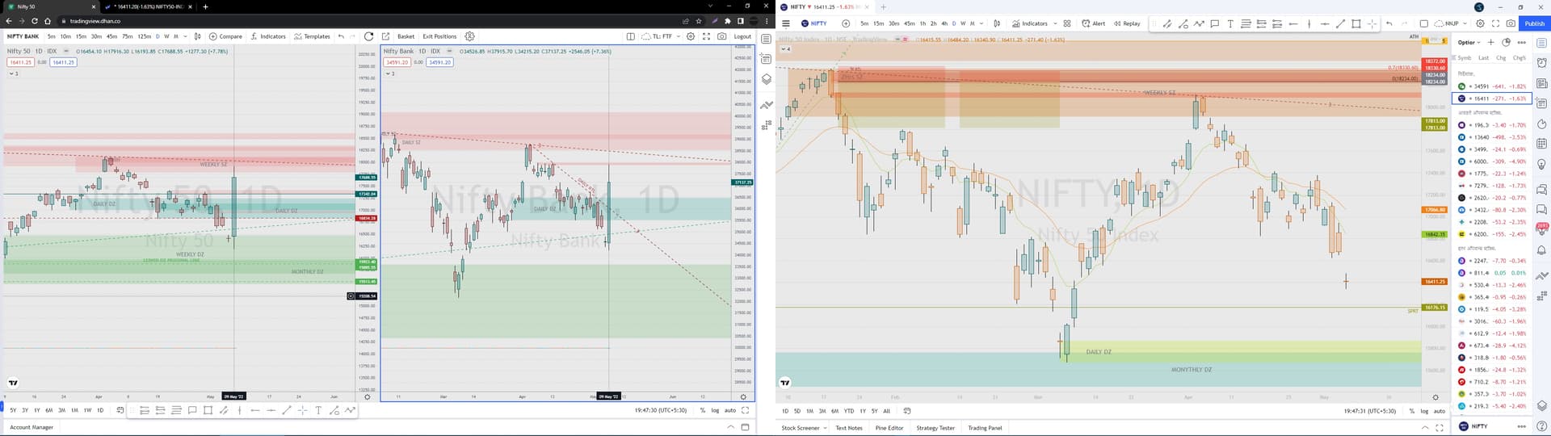
Task: Toggle percent scale in Dhan chart
Action: [x=702, y=410]
